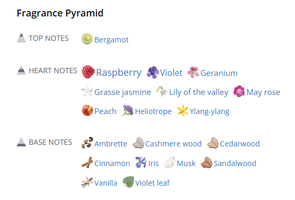Screen dimensions: 295x200
Task: Click the May rose flower icon
Action: coord(239,91)
